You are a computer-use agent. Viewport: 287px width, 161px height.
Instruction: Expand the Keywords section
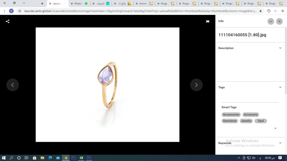tap(280, 143)
